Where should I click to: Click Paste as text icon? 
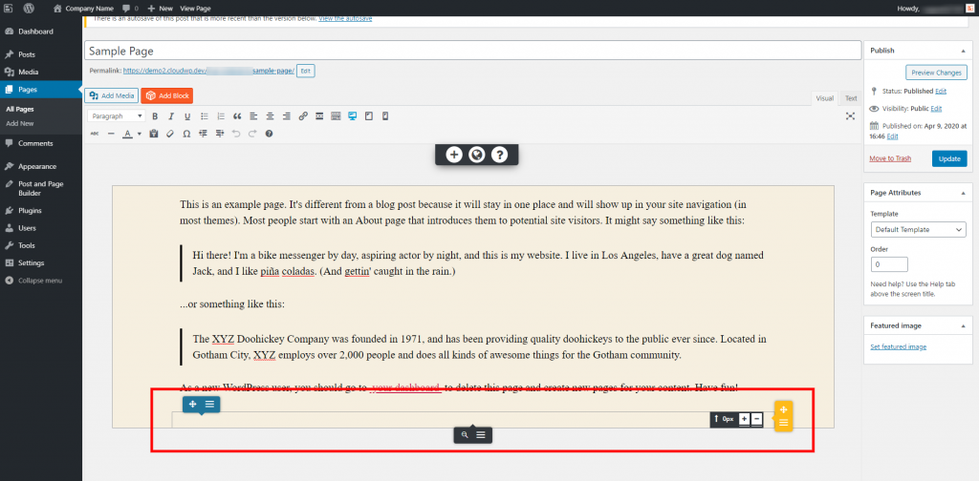(x=154, y=134)
